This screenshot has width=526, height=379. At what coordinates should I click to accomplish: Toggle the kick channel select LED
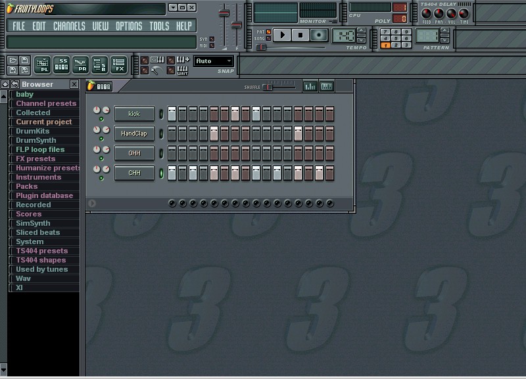coord(161,114)
